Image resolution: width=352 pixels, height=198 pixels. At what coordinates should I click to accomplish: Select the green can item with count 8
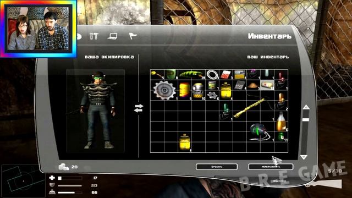point(171,75)
